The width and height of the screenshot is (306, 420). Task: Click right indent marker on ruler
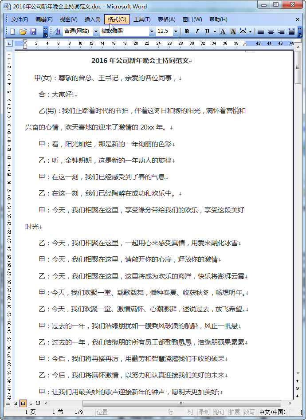point(245,44)
